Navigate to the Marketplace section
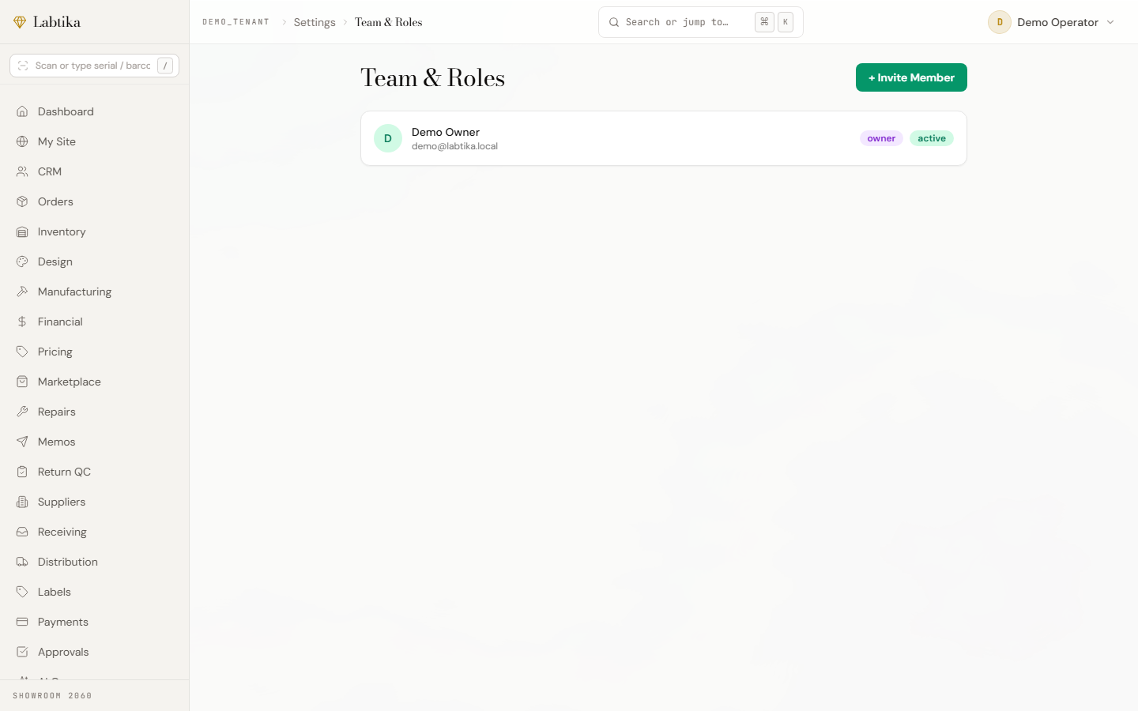Viewport: 1138px width, 711px height. tap(95, 382)
